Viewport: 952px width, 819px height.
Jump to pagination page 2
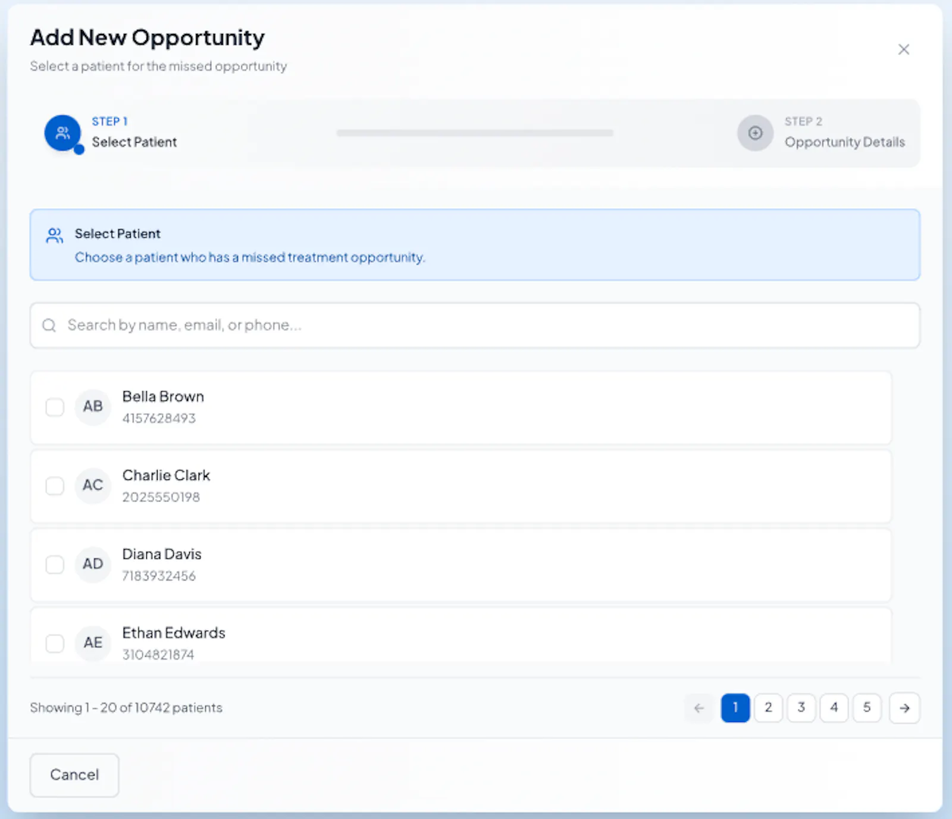click(x=768, y=708)
